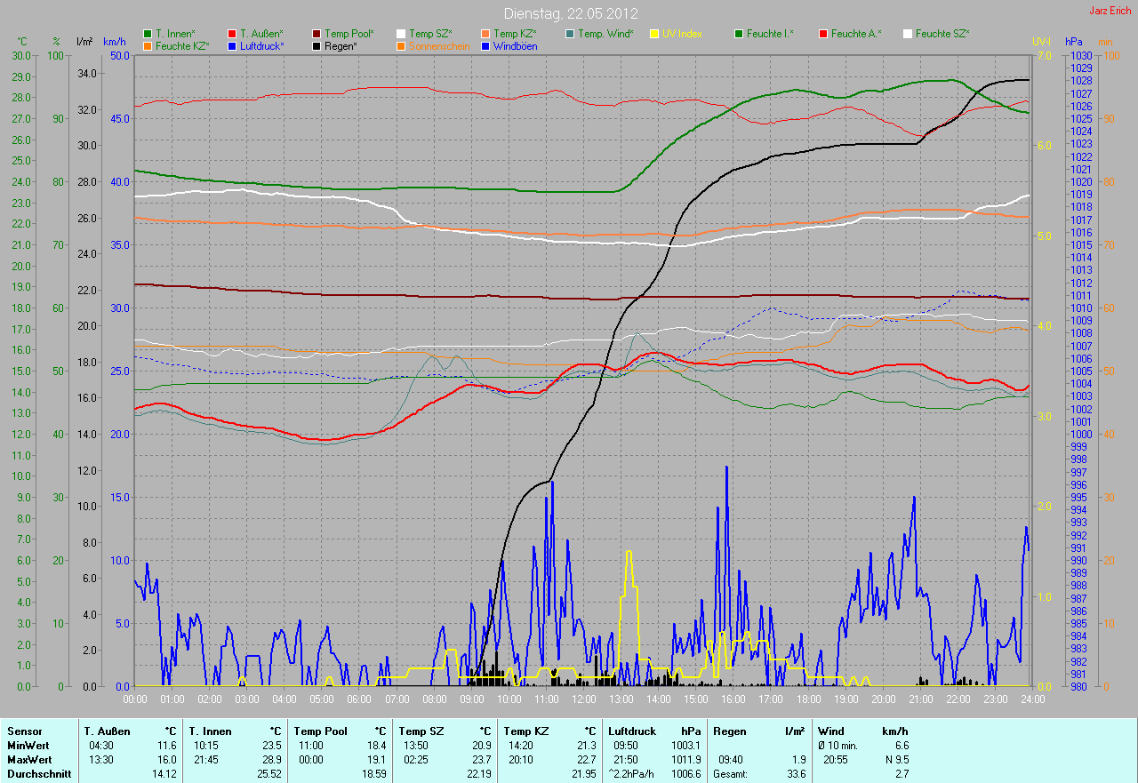Viewport: 1138px width, 783px height.
Task: Click the '12:00' time axis label
Action: coord(583,699)
